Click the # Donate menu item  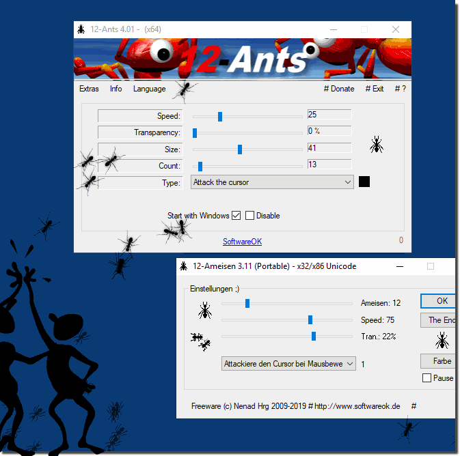point(339,89)
